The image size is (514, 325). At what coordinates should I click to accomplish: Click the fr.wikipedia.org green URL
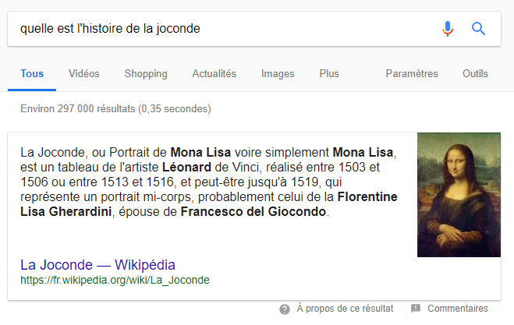coord(115,280)
